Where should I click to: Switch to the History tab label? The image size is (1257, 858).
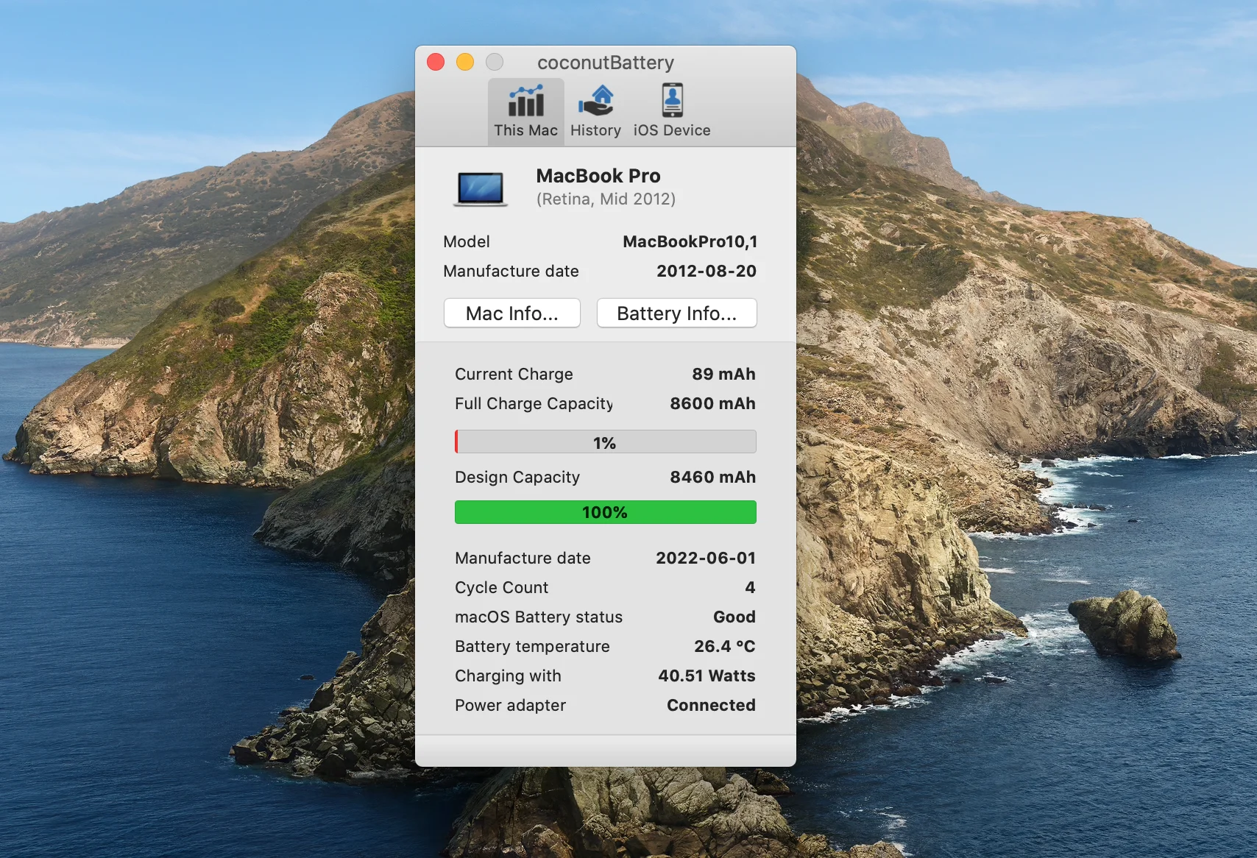tap(595, 130)
